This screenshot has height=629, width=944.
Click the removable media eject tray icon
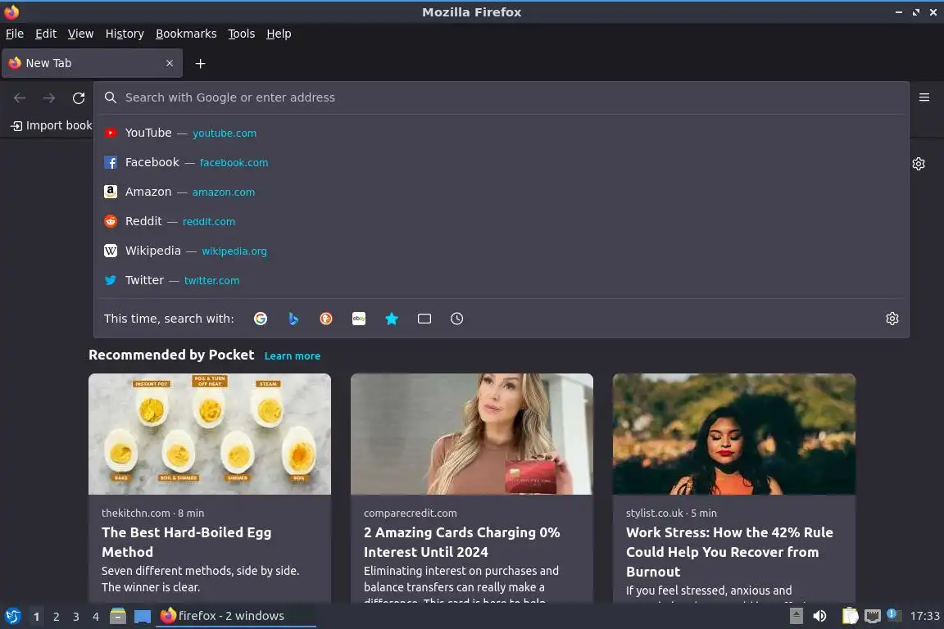click(x=796, y=616)
